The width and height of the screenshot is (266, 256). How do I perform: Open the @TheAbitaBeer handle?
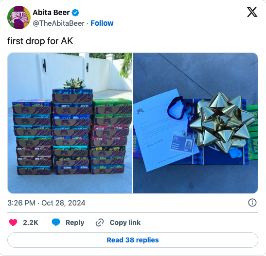[58, 23]
